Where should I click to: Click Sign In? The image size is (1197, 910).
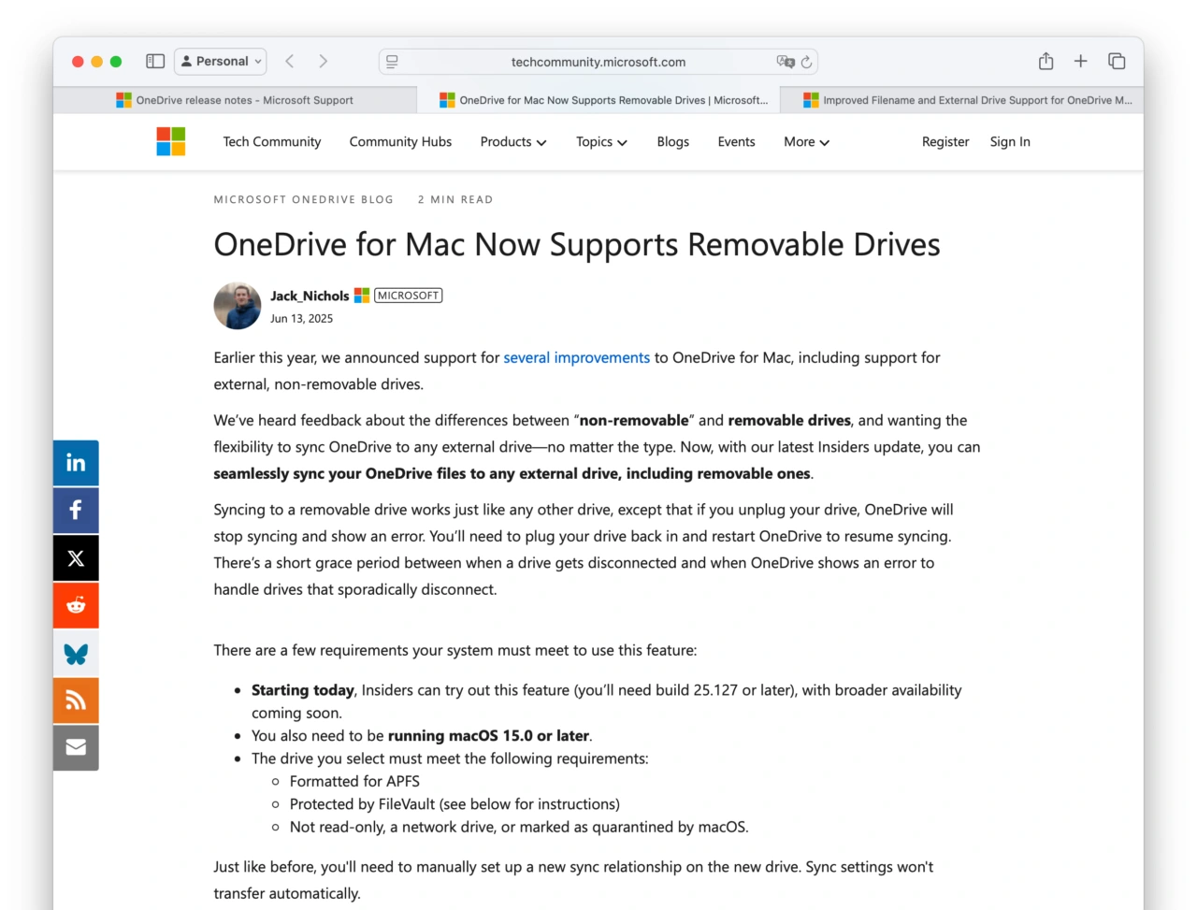(1009, 141)
